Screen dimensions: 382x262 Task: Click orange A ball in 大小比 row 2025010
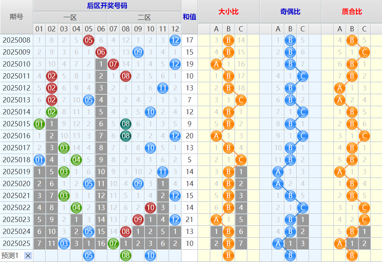pos(216,64)
